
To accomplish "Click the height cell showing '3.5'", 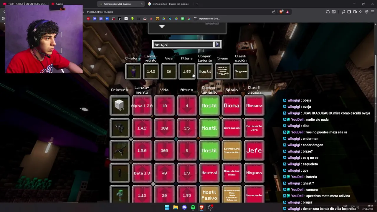I will pos(187,128).
